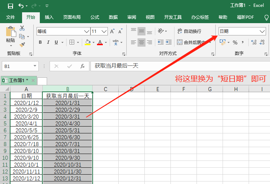This screenshot has width=270, height=184.
Task: Open the fill color dropdown arrow
Action: pos(93,42)
